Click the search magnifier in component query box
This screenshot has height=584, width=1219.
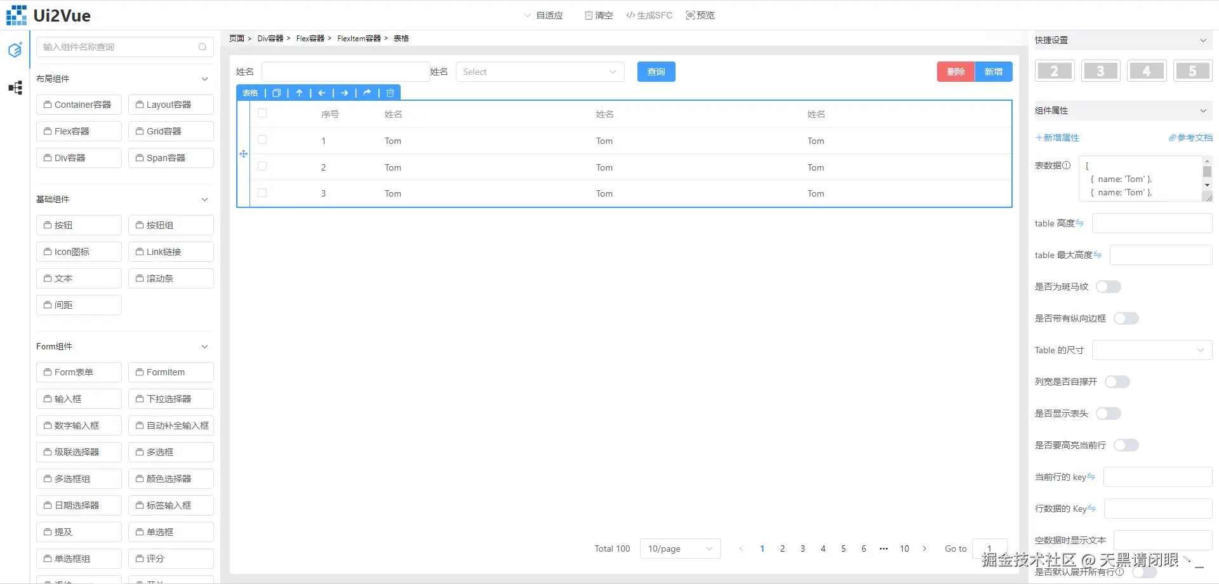tap(203, 47)
